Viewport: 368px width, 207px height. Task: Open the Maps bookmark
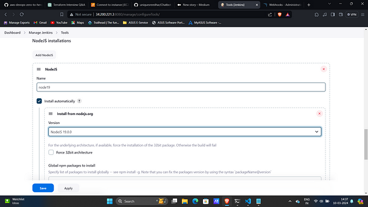coord(78,23)
